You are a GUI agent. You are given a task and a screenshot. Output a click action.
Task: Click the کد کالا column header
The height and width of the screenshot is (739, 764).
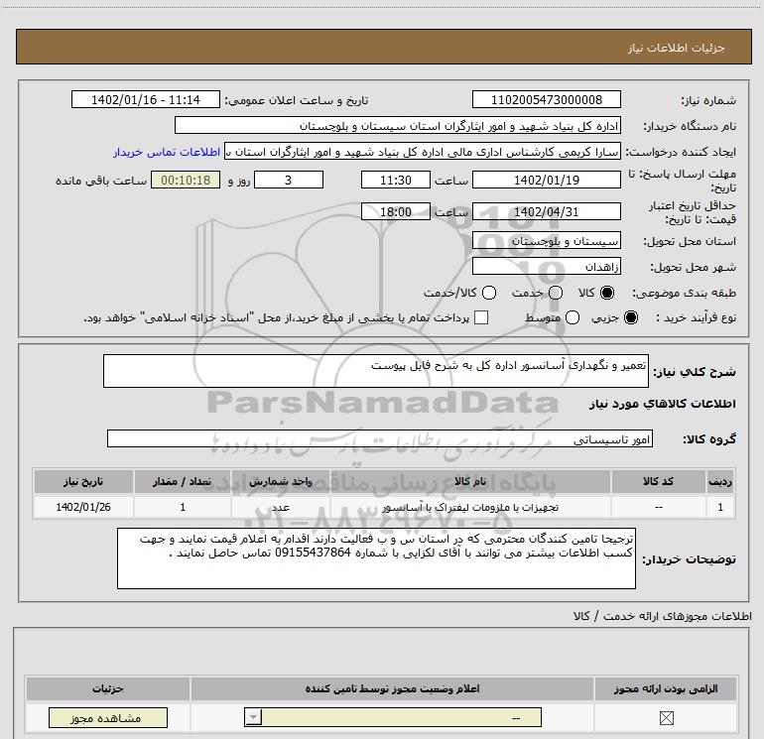point(658,481)
